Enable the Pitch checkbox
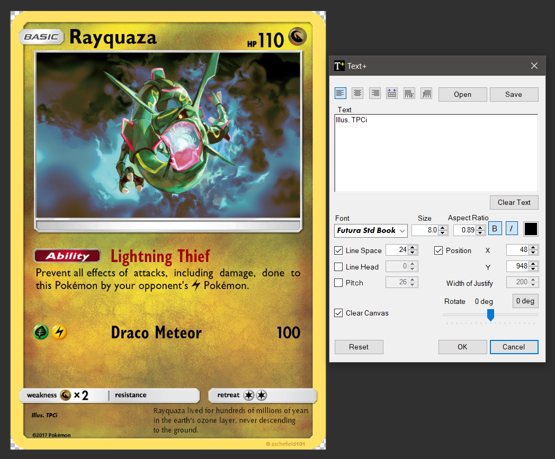This screenshot has height=459, width=555. tap(338, 283)
